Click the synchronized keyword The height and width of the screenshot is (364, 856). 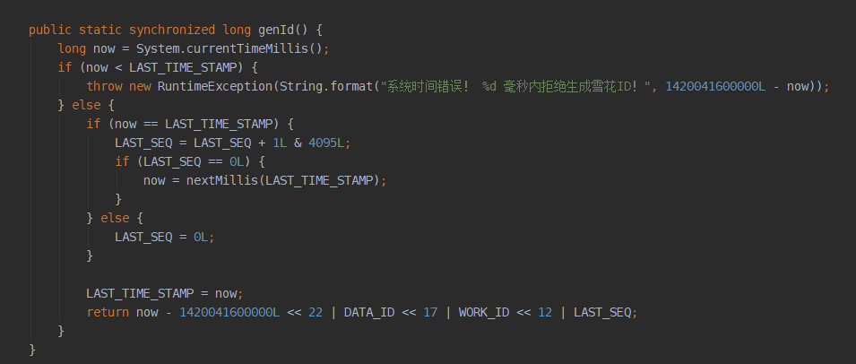(172, 30)
